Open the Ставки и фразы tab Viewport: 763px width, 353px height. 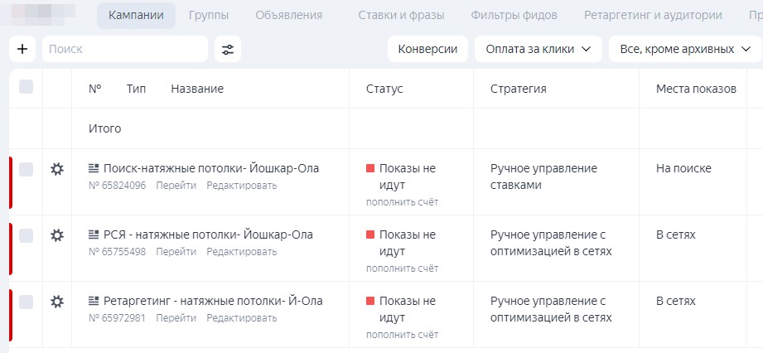pyautogui.click(x=402, y=15)
